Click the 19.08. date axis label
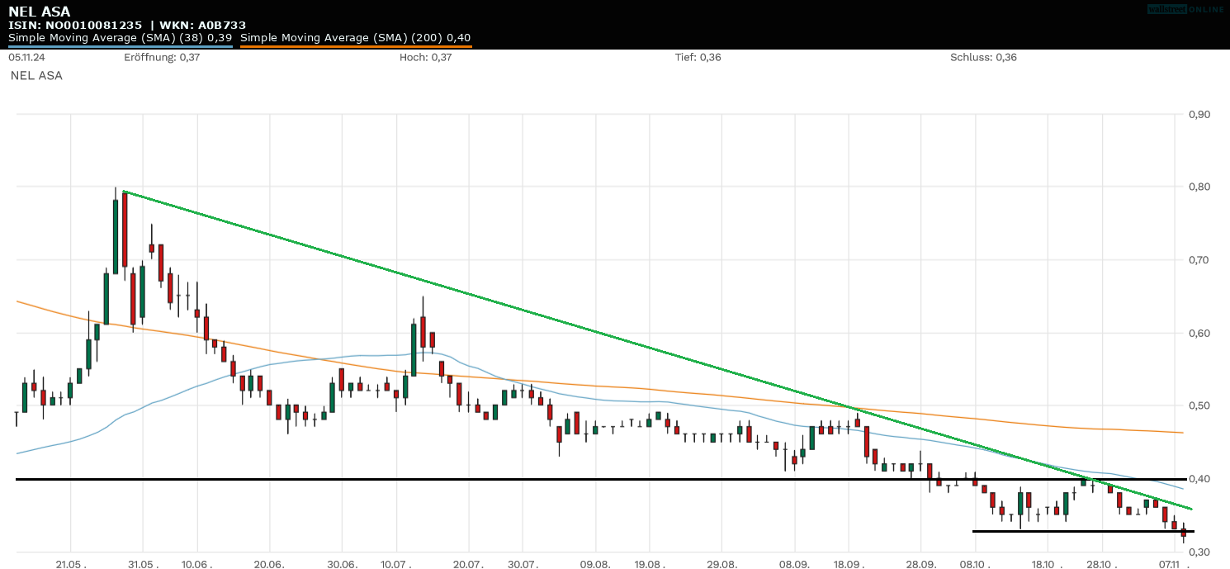The height and width of the screenshot is (569, 1230). [650, 563]
